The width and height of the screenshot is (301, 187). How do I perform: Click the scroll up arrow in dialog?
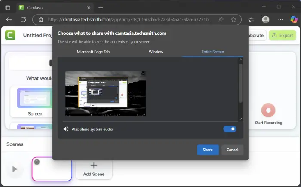[240, 59]
